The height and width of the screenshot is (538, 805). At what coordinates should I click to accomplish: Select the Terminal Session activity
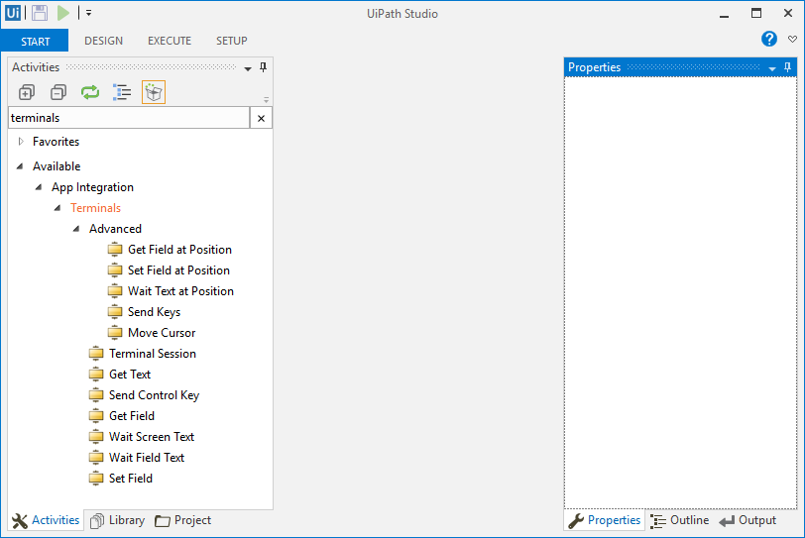pyautogui.click(x=153, y=354)
